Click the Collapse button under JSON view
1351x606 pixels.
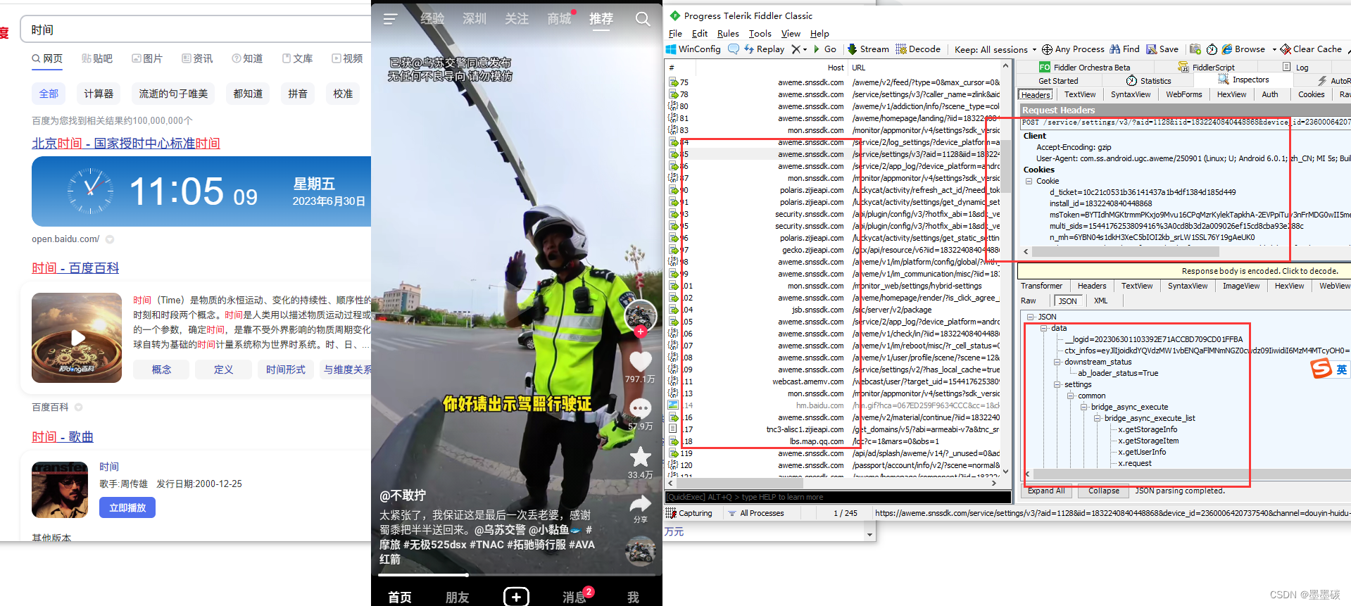1103,491
